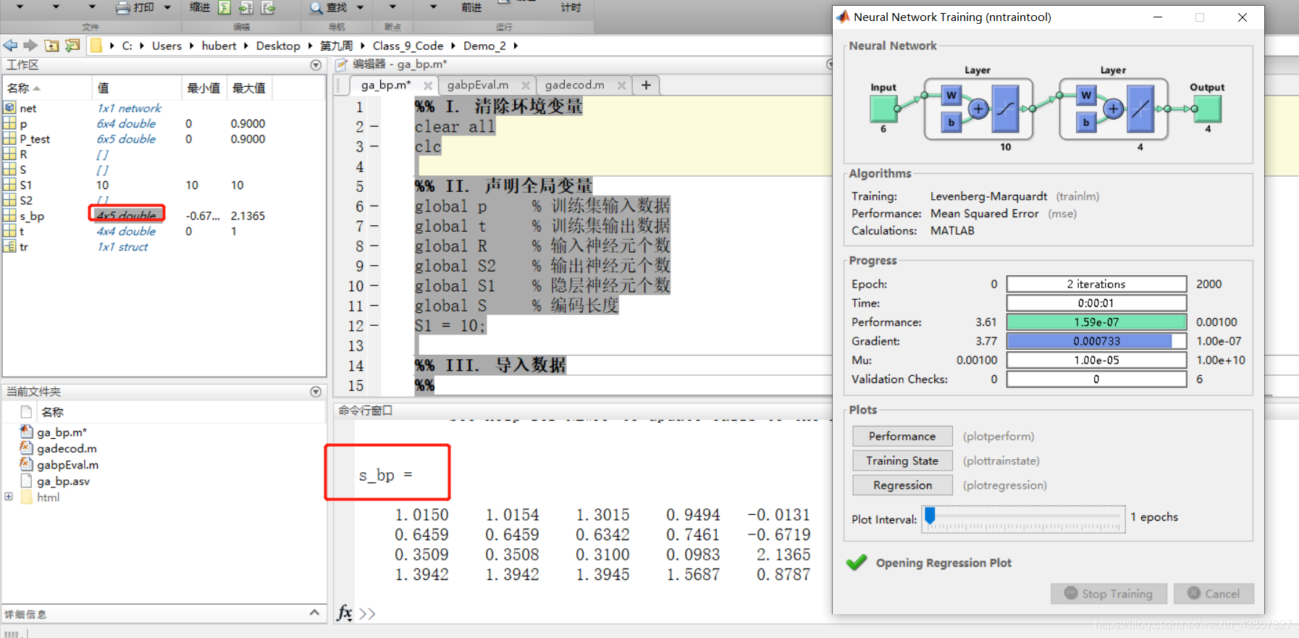Viewport: 1299px width, 638px height.
Task: Click the gadecod.m function file icon
Action: [26, 448]
